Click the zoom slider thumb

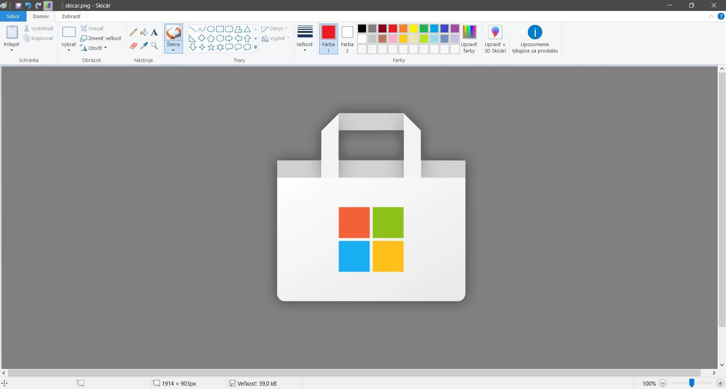pos(692,383)
